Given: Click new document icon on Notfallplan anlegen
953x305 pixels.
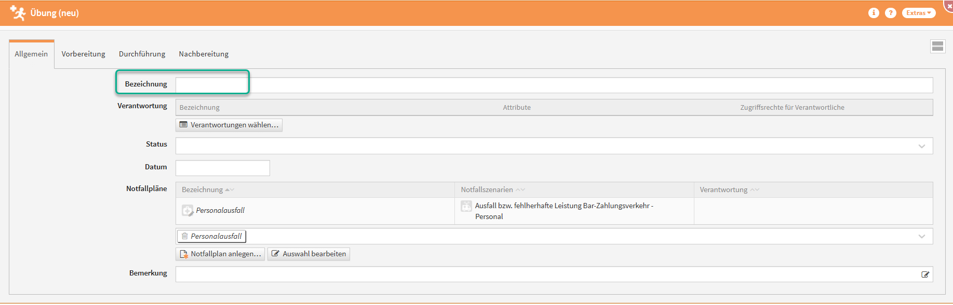Looking at the screenshot, I should click(x=183, y=254).
